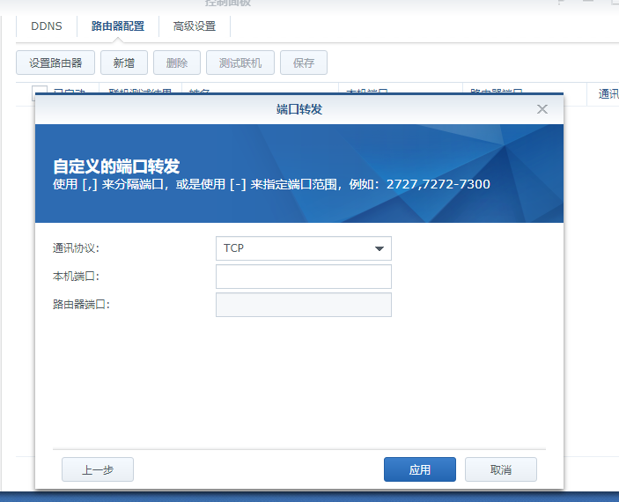Close the 端口转发 dialog

[542, 109]
